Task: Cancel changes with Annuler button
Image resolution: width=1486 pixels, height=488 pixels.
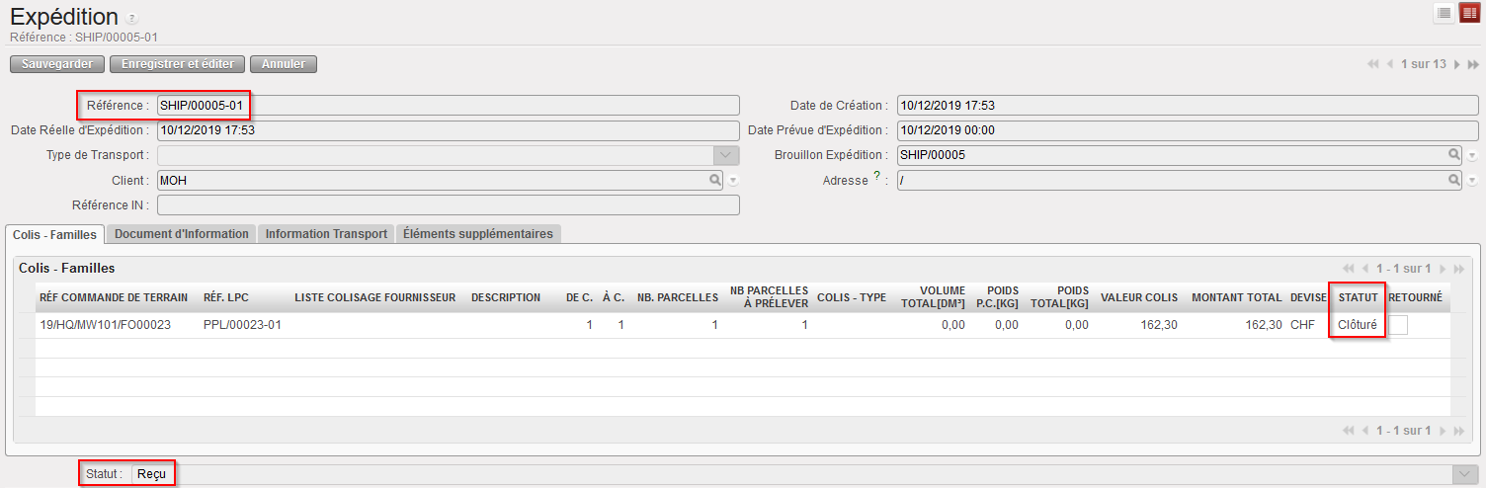Action: coord(284,64)
